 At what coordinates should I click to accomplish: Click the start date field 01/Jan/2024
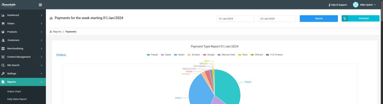235,19
